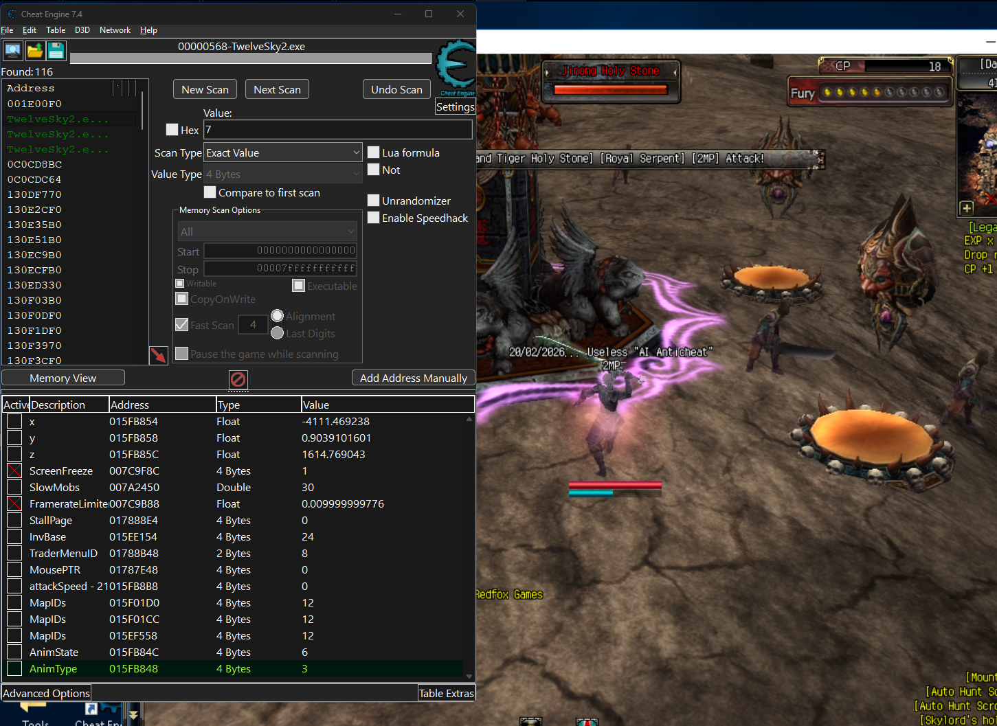997x726 pixels.
Task: Open Advanced Options
Action: coord(46,693)
